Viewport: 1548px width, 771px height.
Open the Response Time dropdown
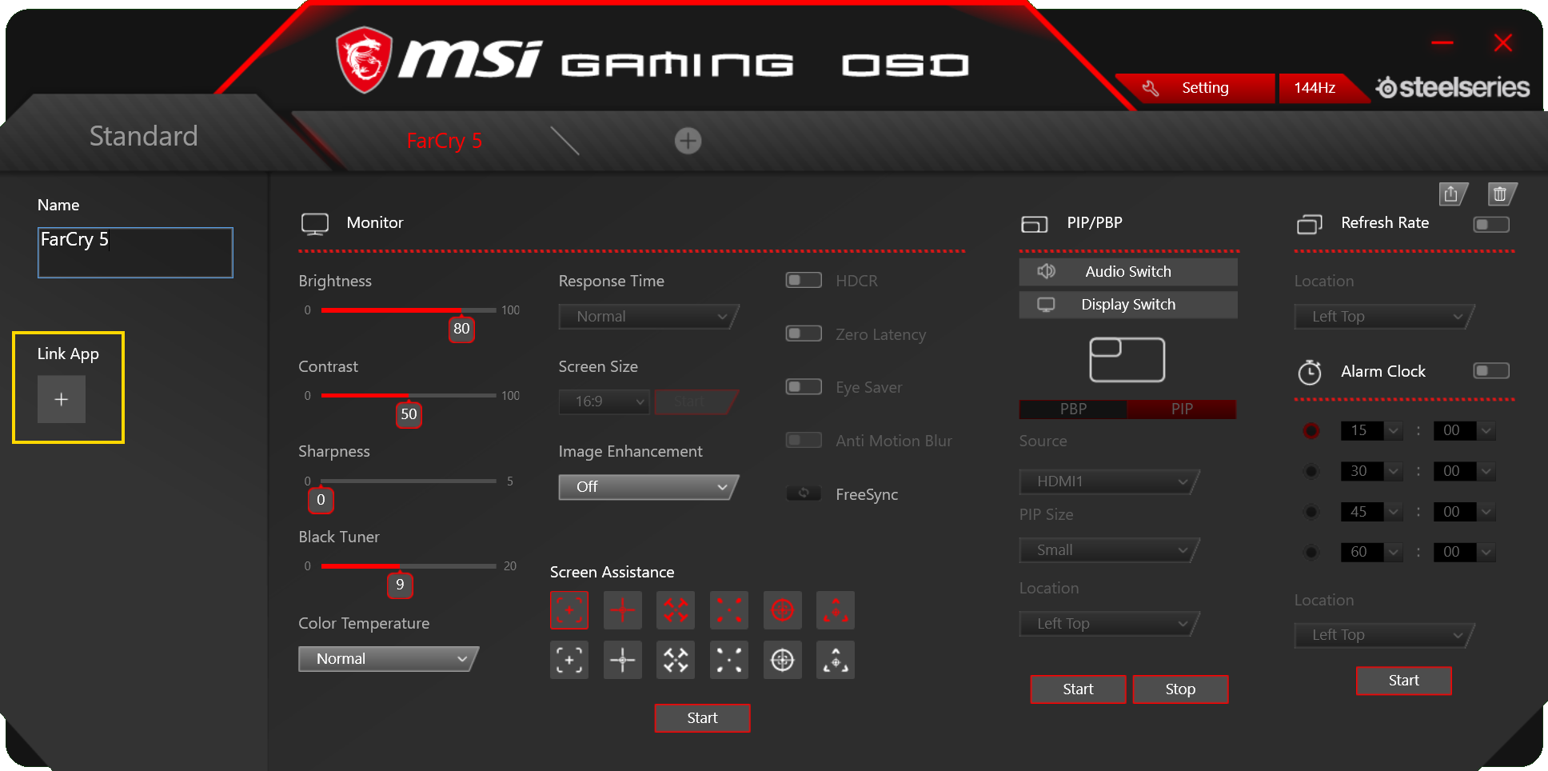[x=648, y=317]
